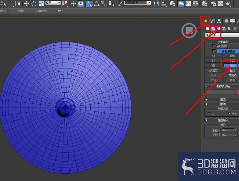239x181 pixels.
Task: Select the Lights category icon
Action: point(219,28)
